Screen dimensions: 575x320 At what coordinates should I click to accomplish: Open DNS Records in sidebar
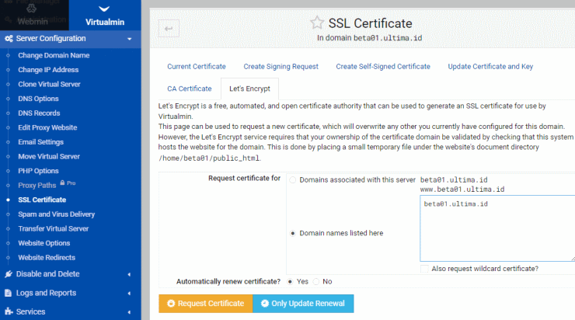click(x=39, y=113)
